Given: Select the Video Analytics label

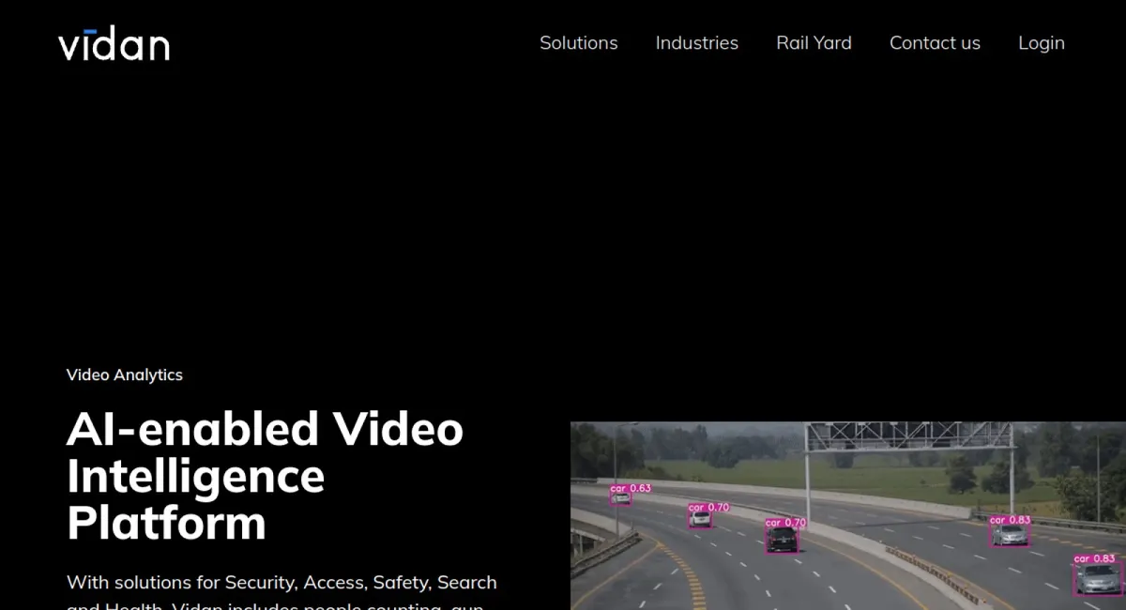Looking at the screenshot, I should [x=125, y=374].
